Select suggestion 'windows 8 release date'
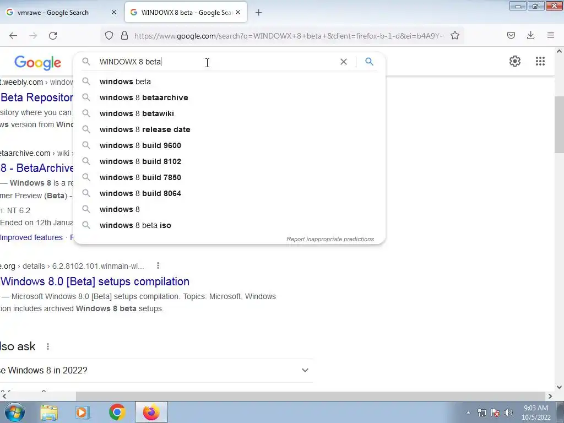564x423 pixels. (230, 129)
